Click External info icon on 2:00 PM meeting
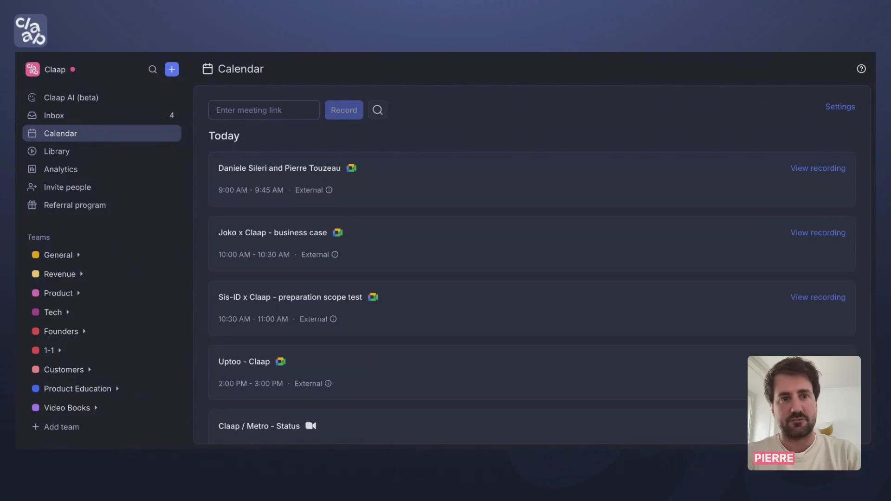Screen dimensions: 891x501 [328, 384]
